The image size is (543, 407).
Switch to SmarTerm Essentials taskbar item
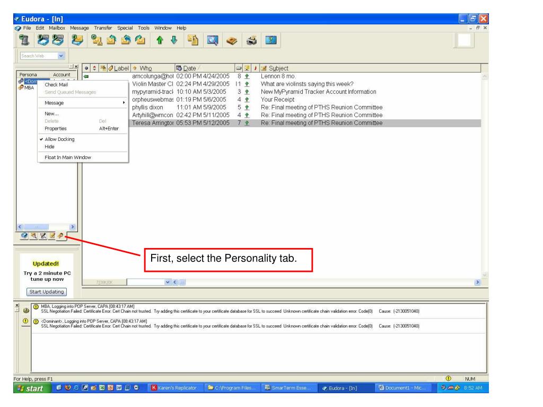tap(288, 388)
